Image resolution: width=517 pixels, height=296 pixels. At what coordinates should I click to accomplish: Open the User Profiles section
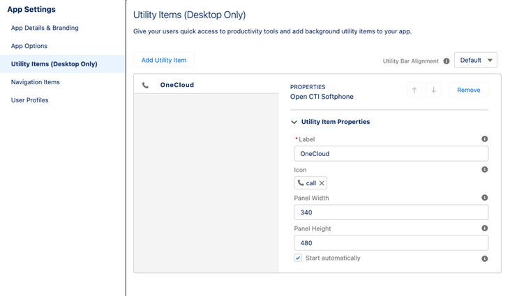(30, 100)
